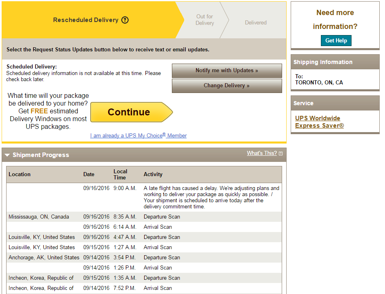Click Departure Scan activity in Anchorage row

162,257
